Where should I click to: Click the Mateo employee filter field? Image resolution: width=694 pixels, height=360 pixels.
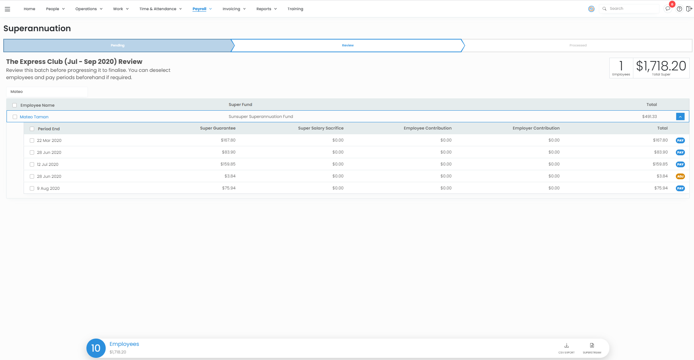47,92
